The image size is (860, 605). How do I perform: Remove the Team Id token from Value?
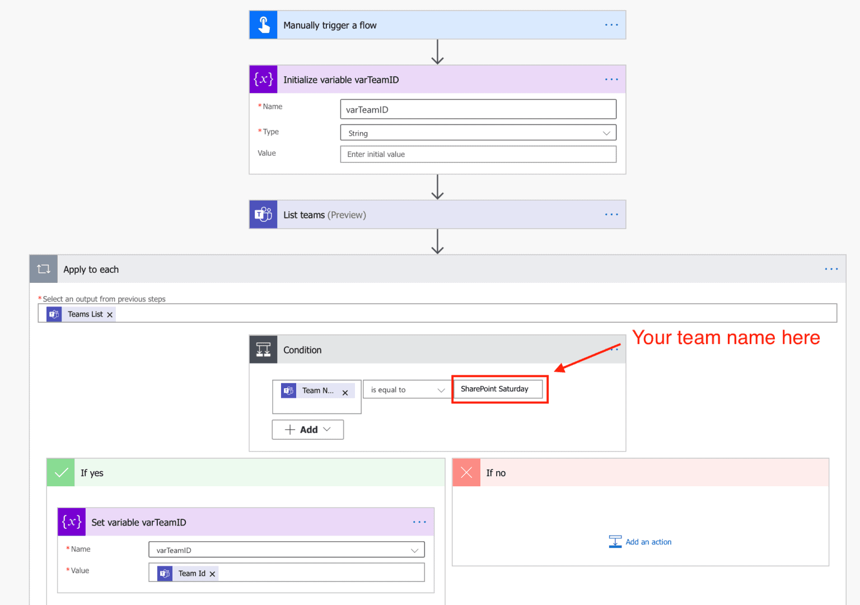point(213,573)
